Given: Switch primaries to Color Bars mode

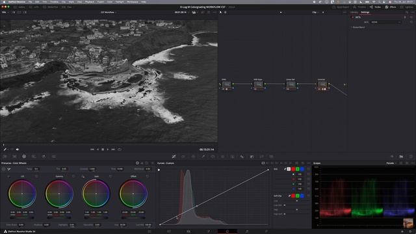Looking at the screenshot, I should click(x=142, y=163).
